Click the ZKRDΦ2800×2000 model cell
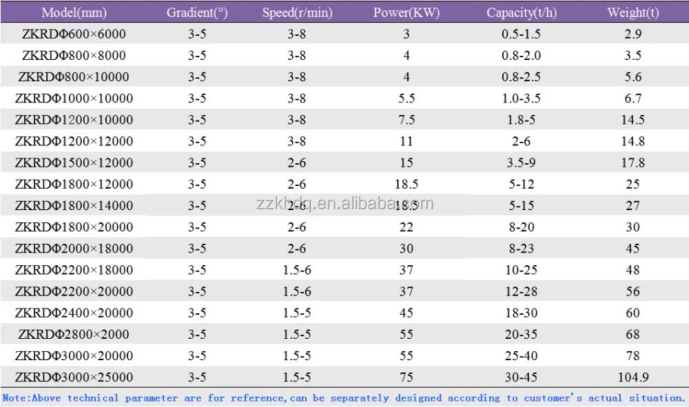 tap(74, 335)
